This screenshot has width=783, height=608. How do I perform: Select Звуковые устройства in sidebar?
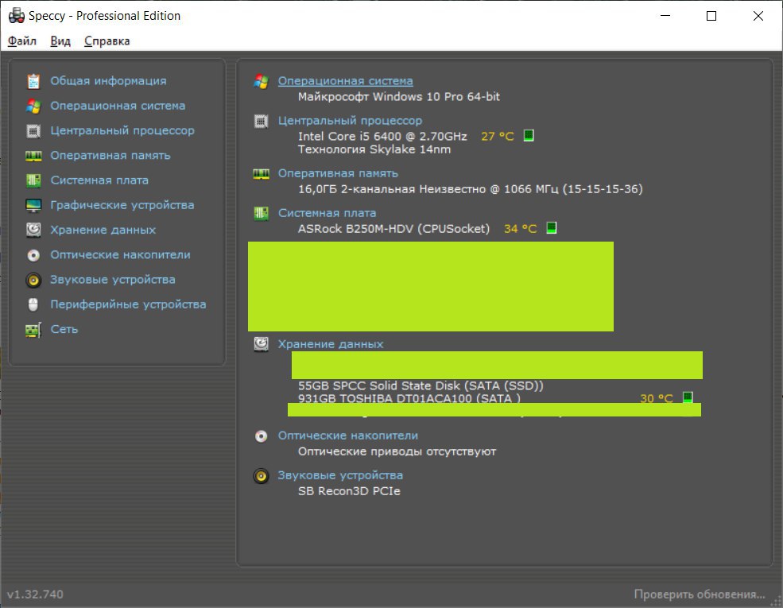pyautogui.click(x=113, y=280)
